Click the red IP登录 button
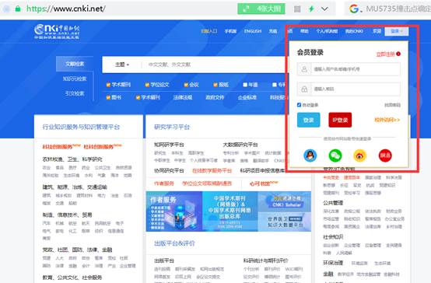This screenshot has height=283, width=431. click(x=340, y=120)
